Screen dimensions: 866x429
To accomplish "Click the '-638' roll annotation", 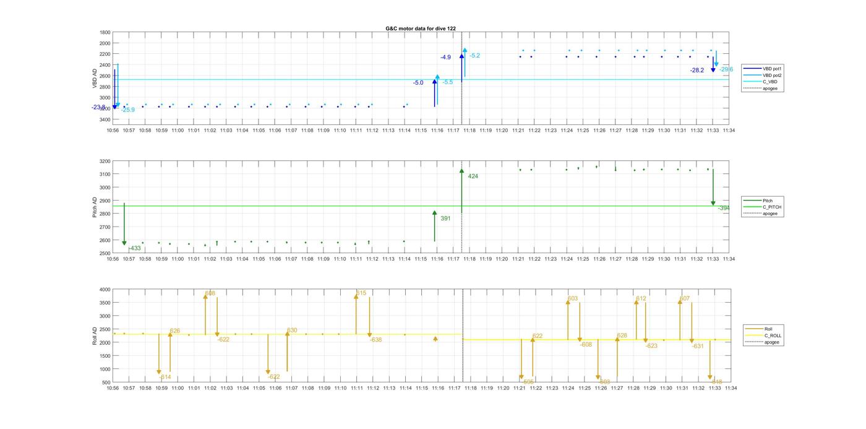I will coord(375,340).
